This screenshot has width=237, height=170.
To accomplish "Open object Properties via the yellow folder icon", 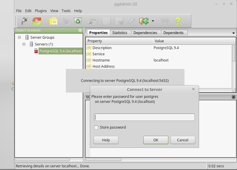I will click(x=53, y=21).
